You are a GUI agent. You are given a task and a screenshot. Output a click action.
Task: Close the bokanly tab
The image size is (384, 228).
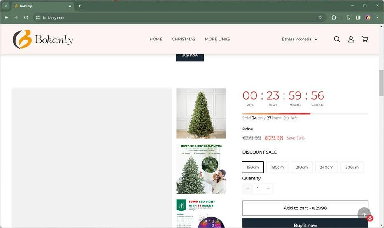pyautogui.click(x=70, y=6)
